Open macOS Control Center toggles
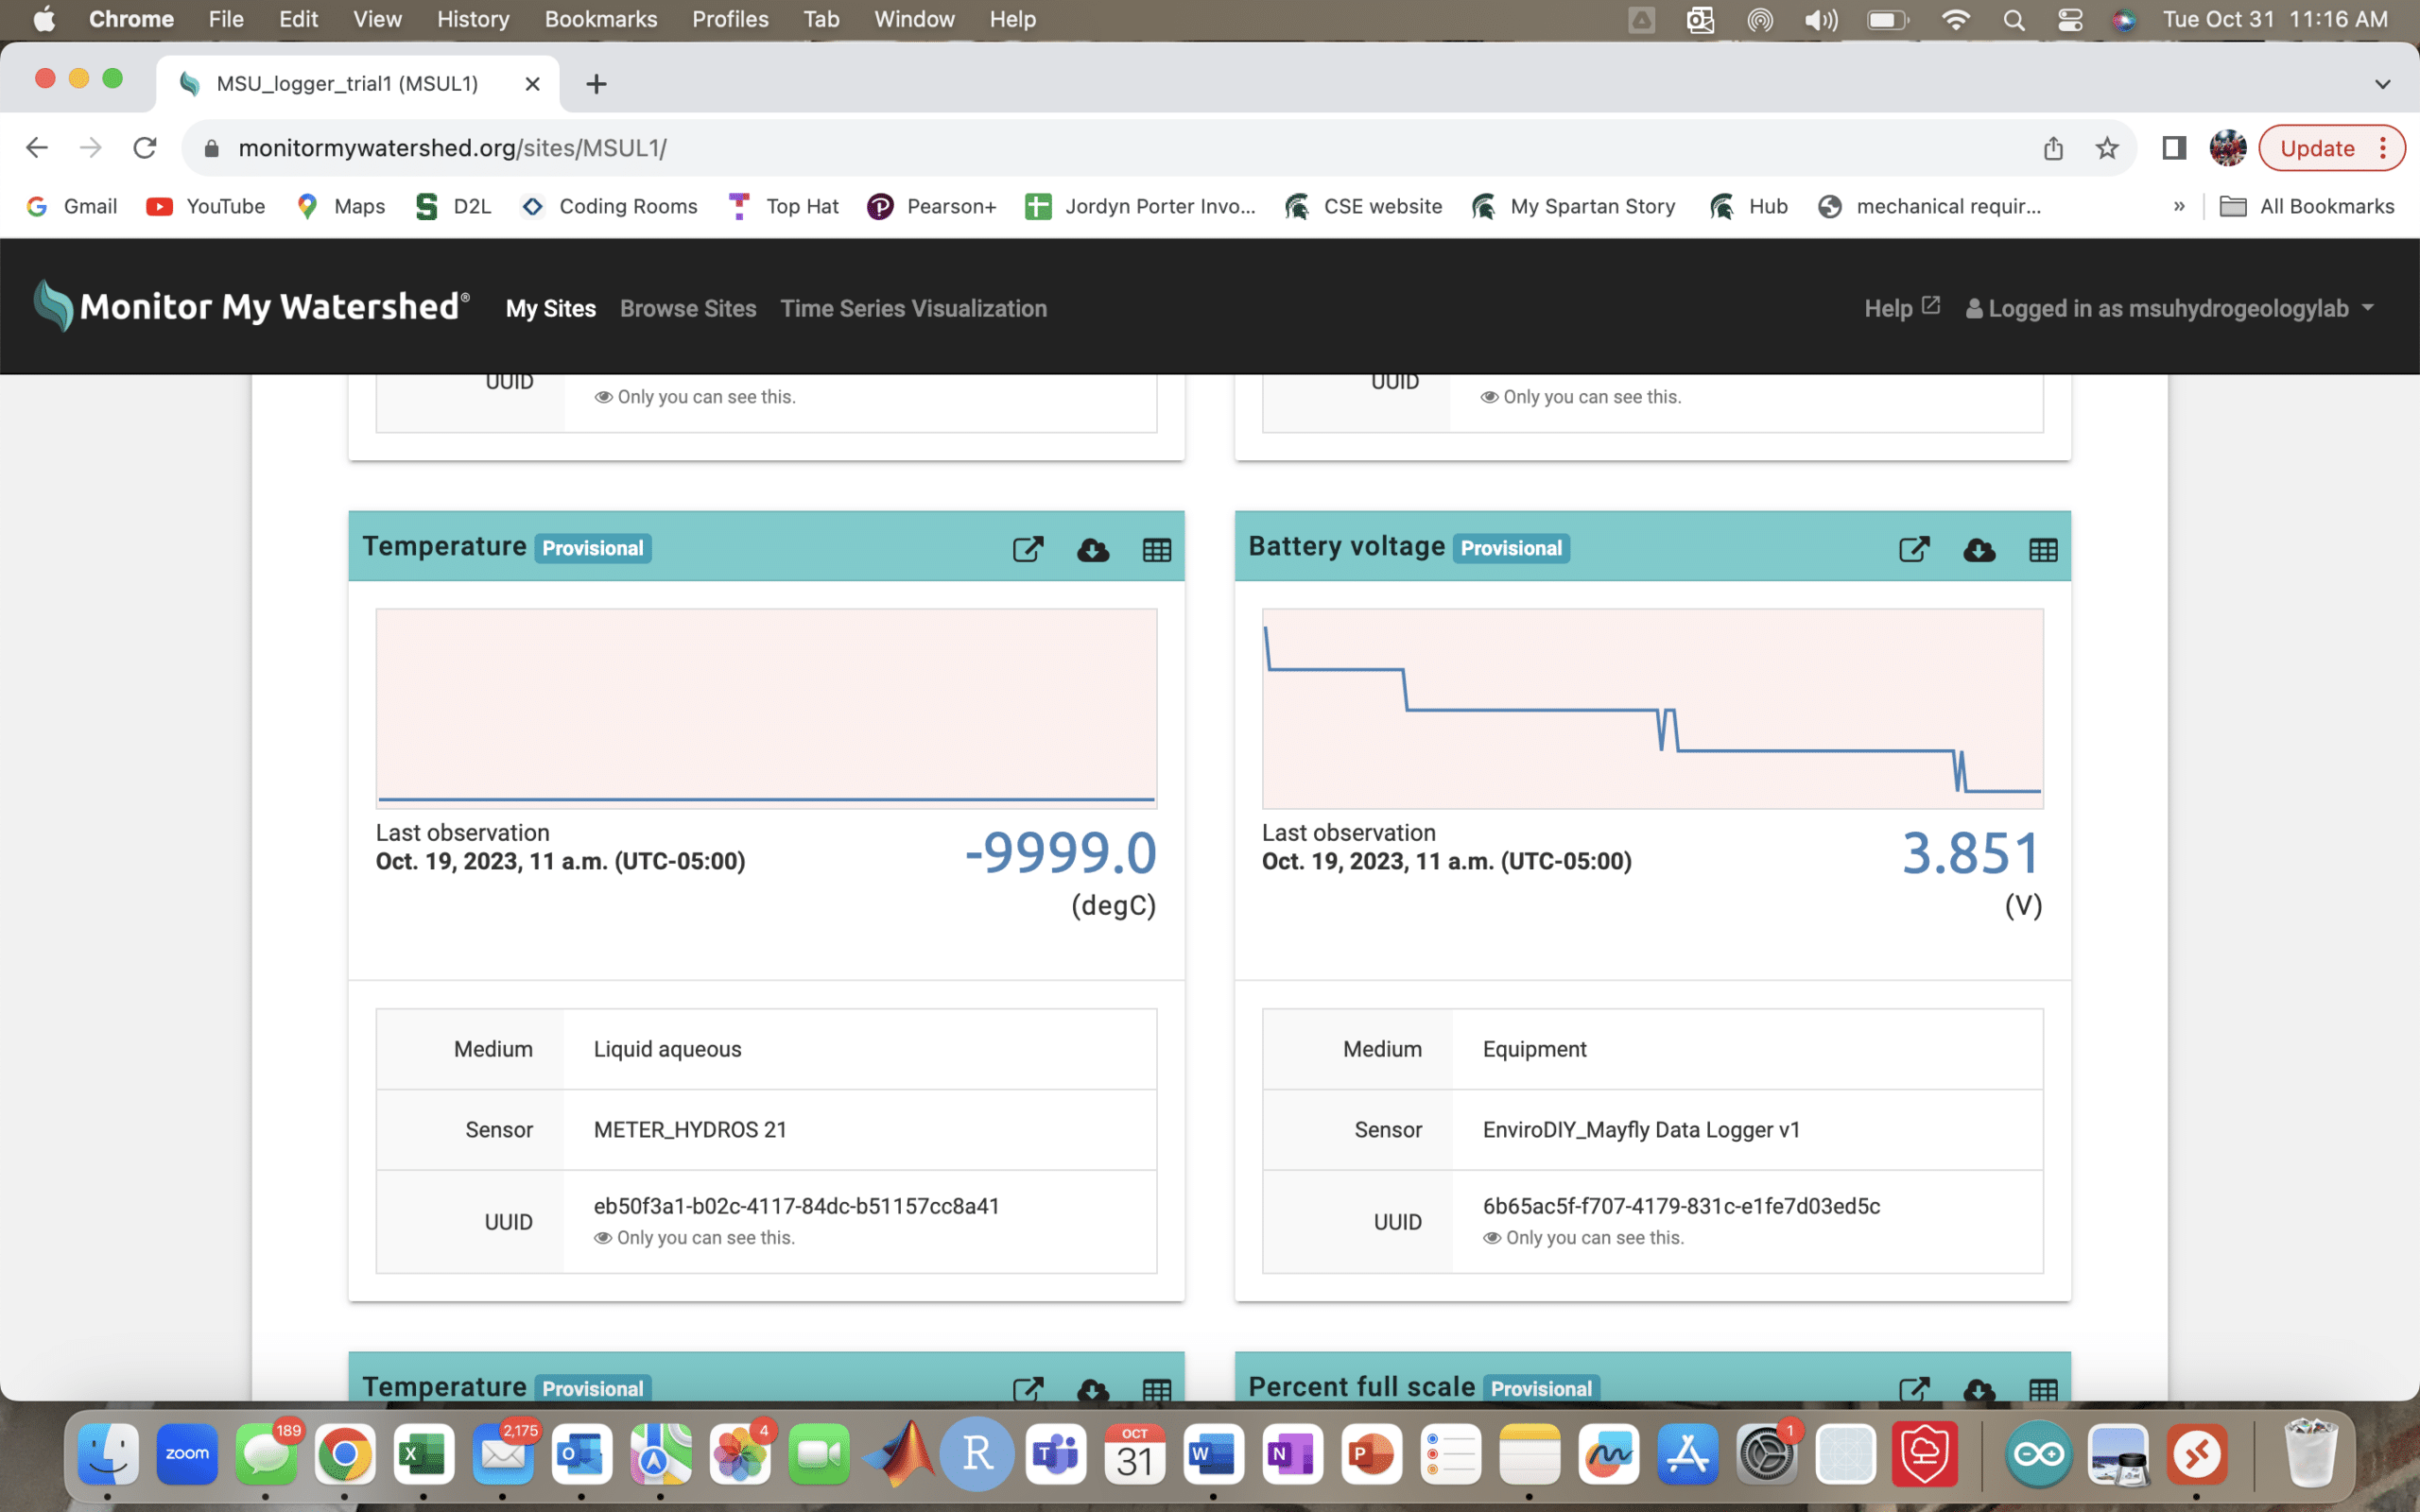The width and height of the screenshot is (2420, 1512). tap(2070, 20)
